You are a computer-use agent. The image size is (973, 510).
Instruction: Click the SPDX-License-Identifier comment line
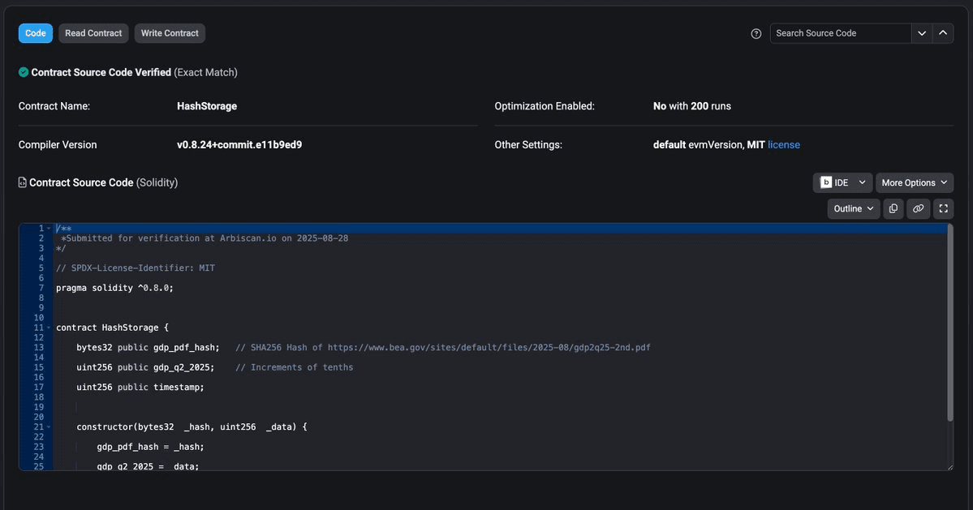(136, 268)
